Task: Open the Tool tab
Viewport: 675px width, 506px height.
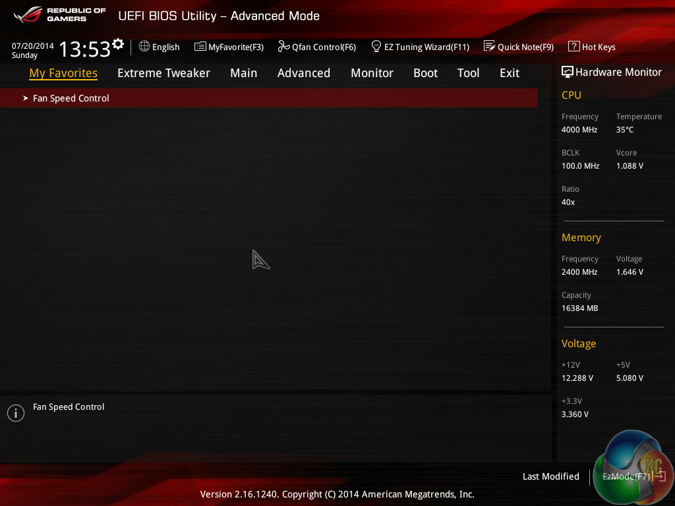Action: point(469,73)
